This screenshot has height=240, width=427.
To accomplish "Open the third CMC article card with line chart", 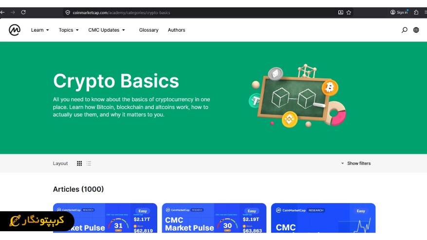I will coord(323,218).
